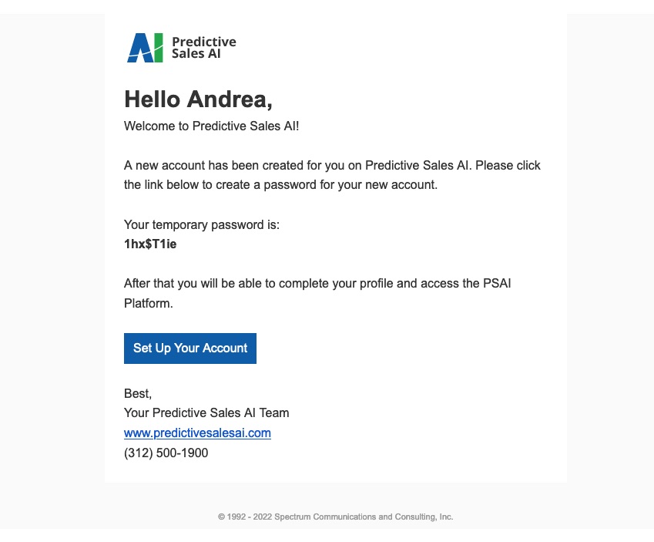
Task: Click the temporary password 1hx$T1ie
Action: pyautogui.click(x=150, y=244)
